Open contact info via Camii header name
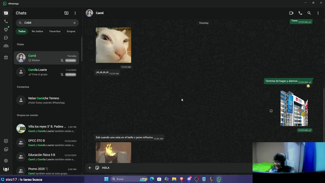This screenshot has width=325, height=183. click(x=100, y=13)
